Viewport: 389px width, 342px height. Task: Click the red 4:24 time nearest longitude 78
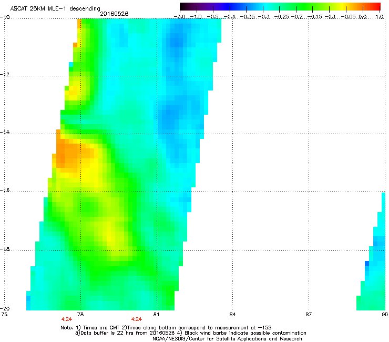66,319
